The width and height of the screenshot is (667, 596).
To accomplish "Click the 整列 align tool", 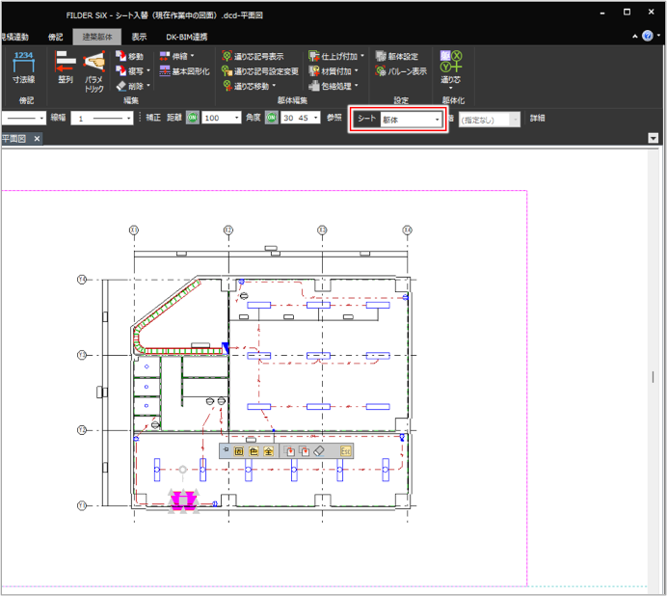I will 66,68.
